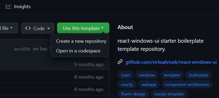The image size is (219, 98).
Task: Expand the Use this template dropdown
Action: pyautogui.click(x=83, y=28)
